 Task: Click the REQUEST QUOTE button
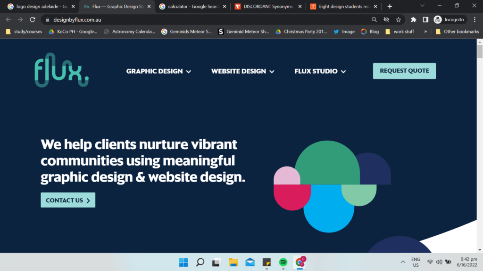click(x=404, y=71)
